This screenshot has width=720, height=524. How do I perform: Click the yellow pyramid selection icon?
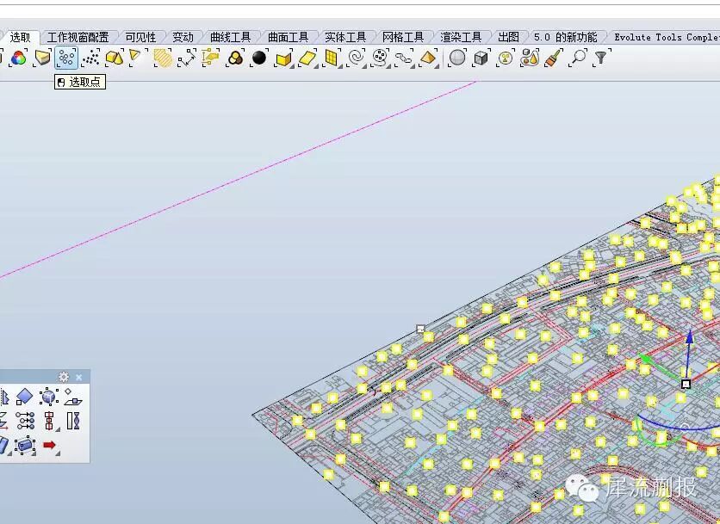coord(428,59)
